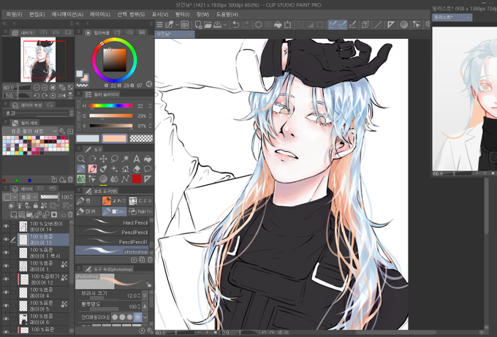Viewport: 497px width, 337px height.
Task: Click the Fill icon in command bar
Action: tap(278, 24)
